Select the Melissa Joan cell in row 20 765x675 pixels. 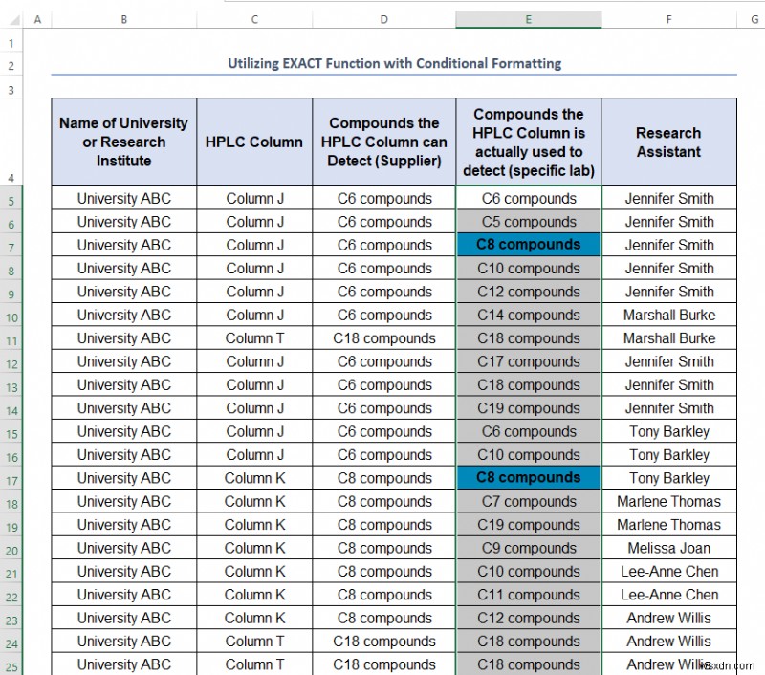(668, 547)
